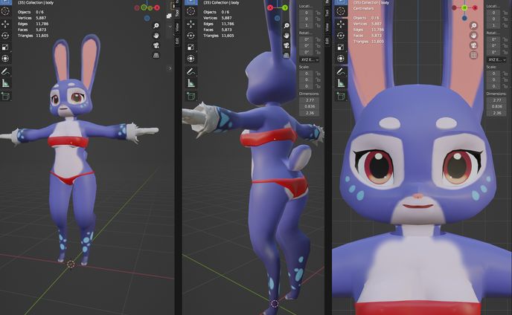Click the pan hand icon in middle viewport
The width and height of the screenshot is (512, 315).
click(x=287, y=35)
